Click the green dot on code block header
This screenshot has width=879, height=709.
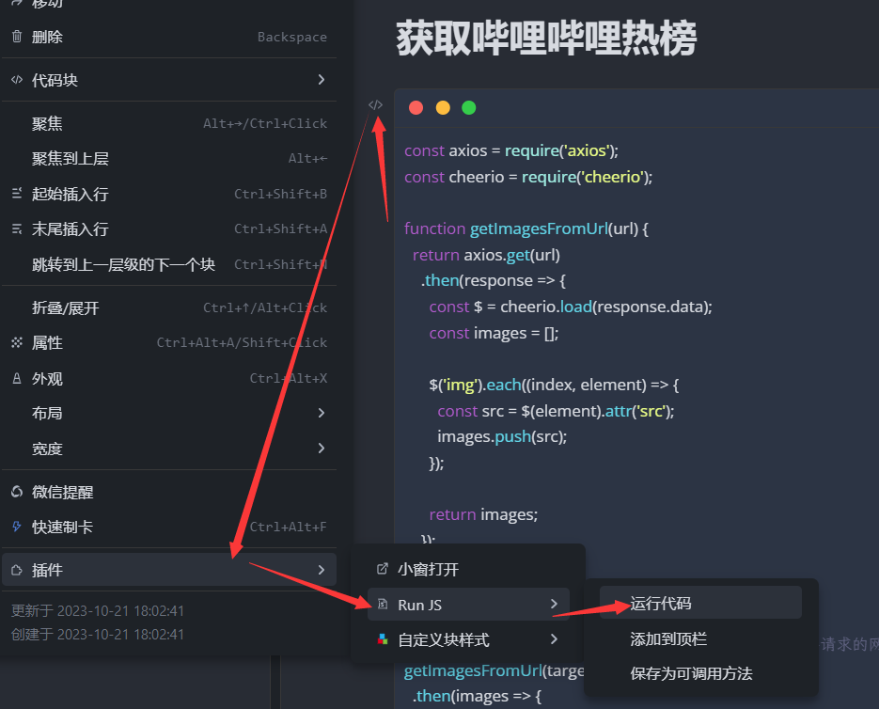[469, 108]
